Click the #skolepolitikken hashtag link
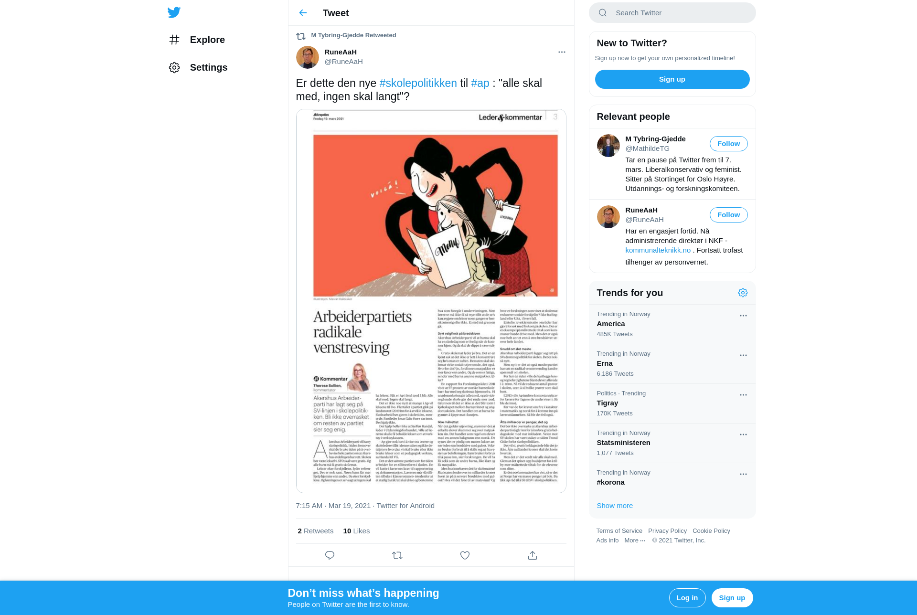This screenshot has height=615, width=917. pos(418,83)
